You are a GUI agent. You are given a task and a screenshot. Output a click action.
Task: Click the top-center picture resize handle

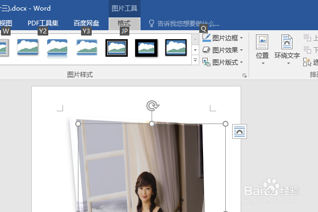pyautogui.click(x=152, y=123)
